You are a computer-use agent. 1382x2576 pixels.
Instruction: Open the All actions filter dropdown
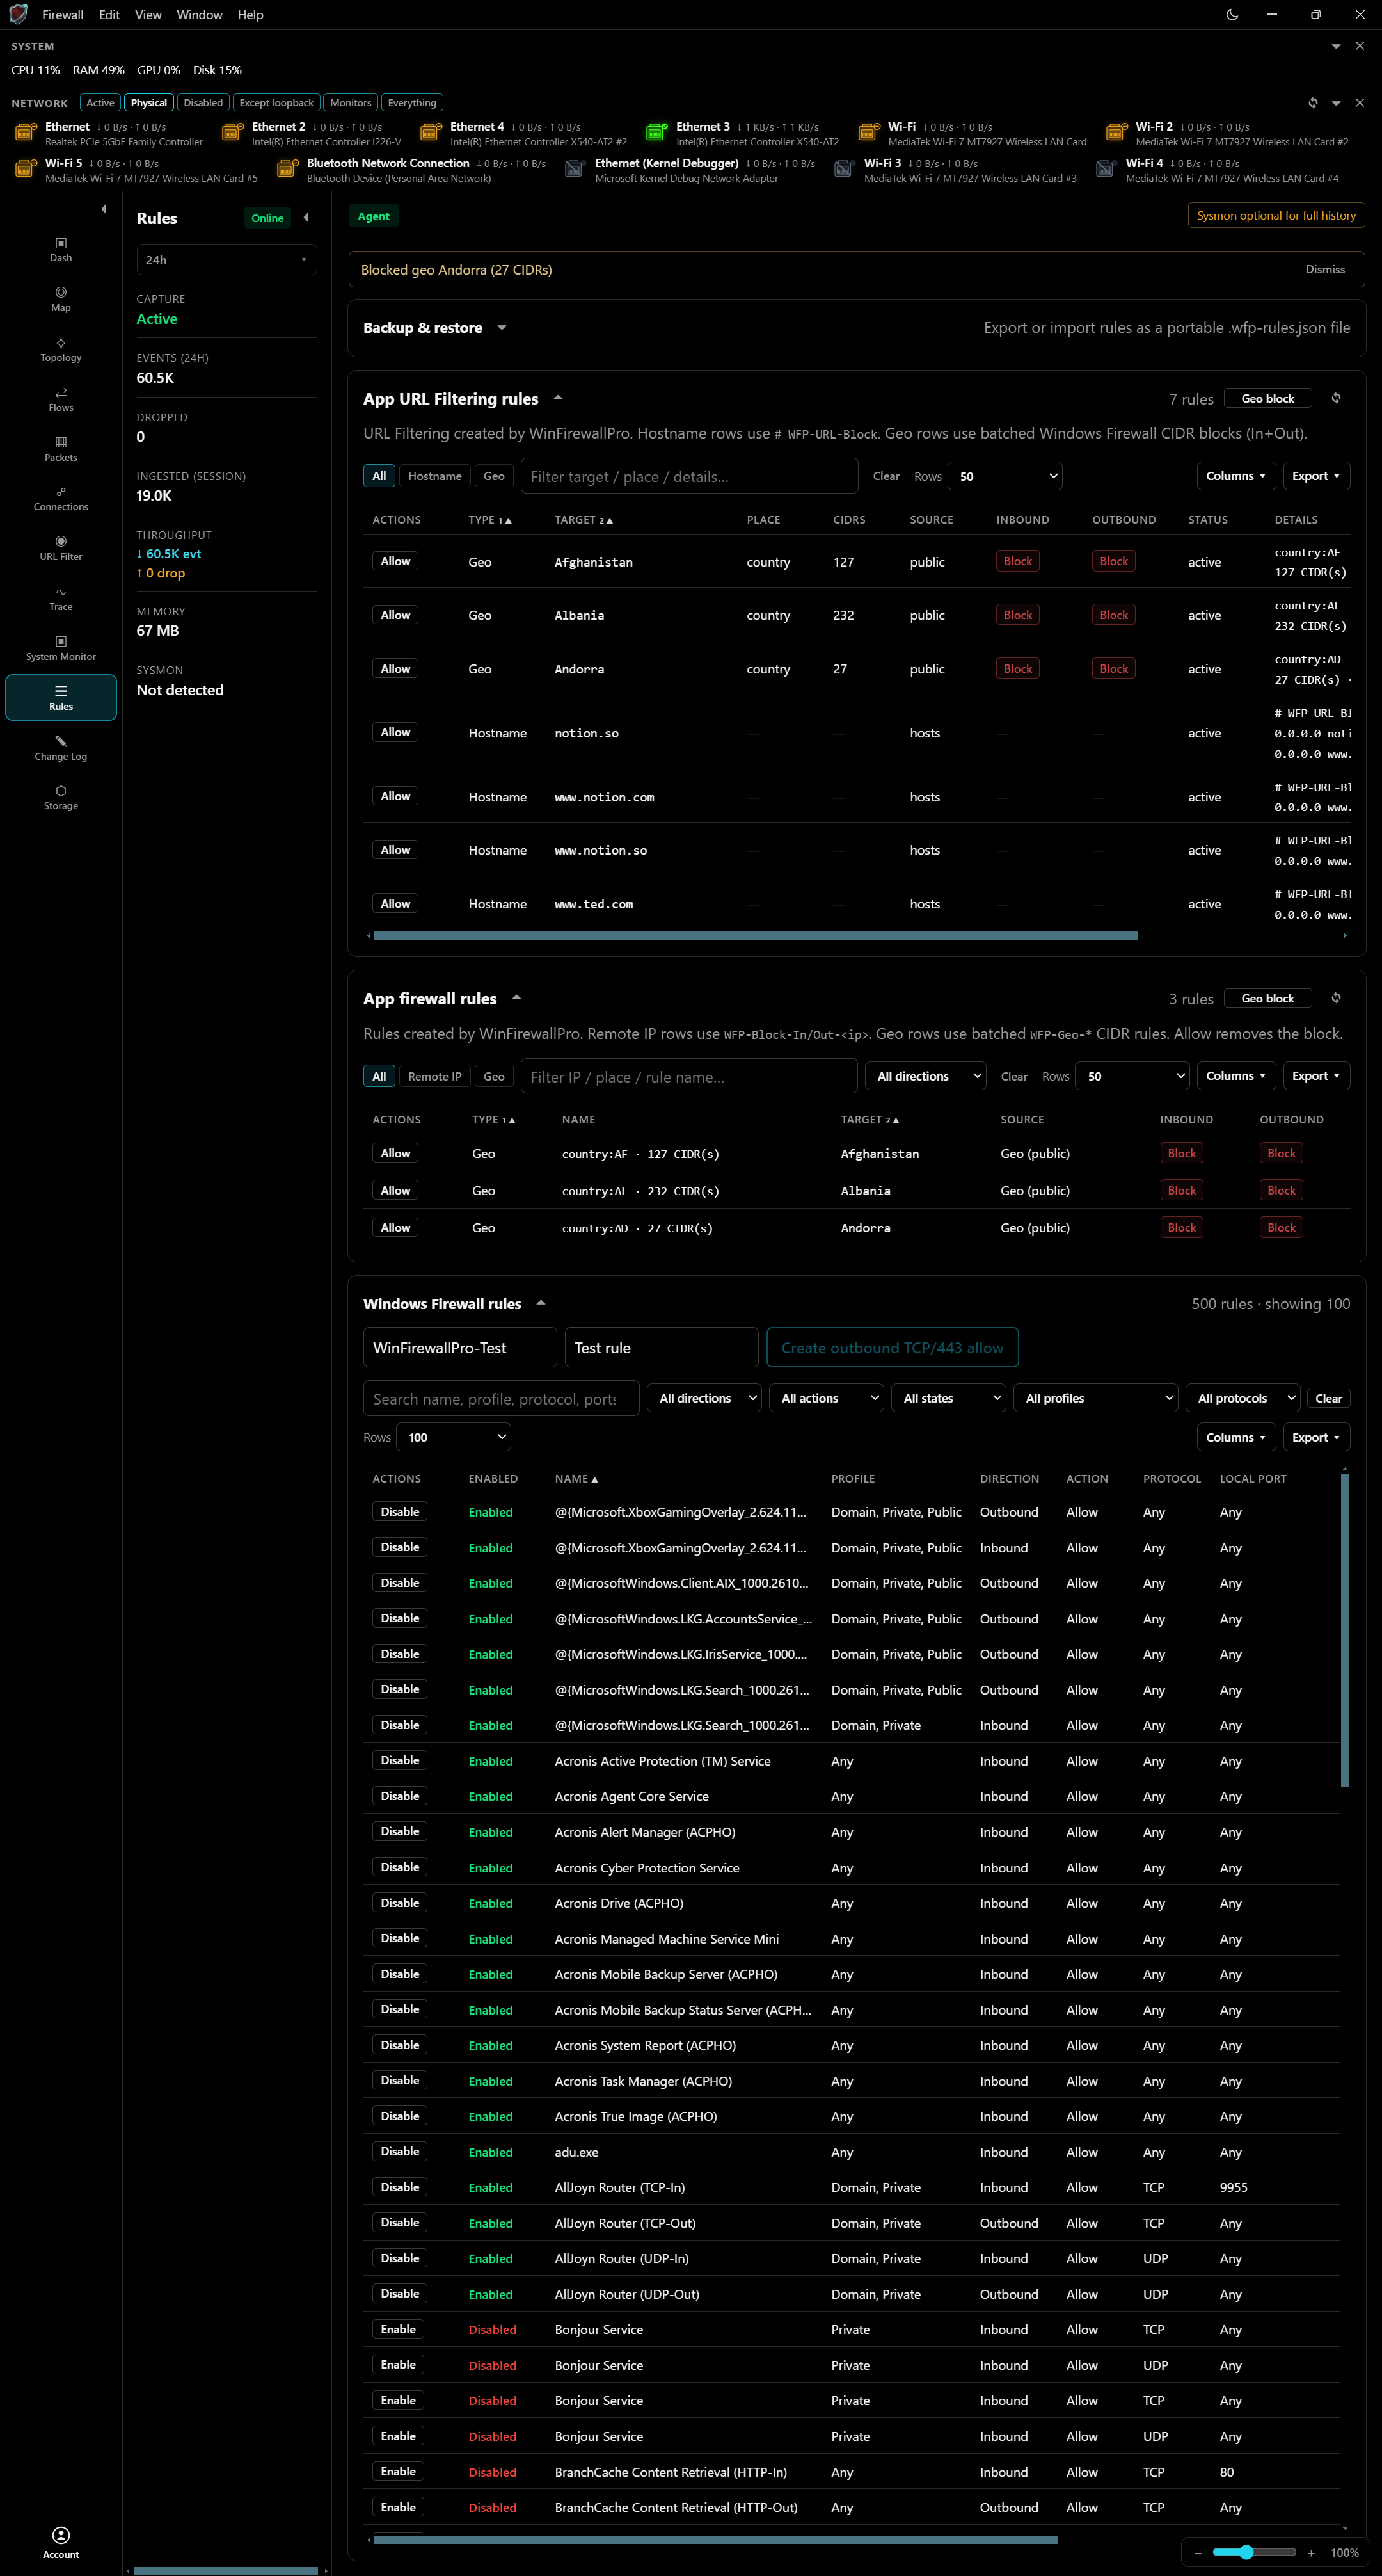coord(827,1398)
